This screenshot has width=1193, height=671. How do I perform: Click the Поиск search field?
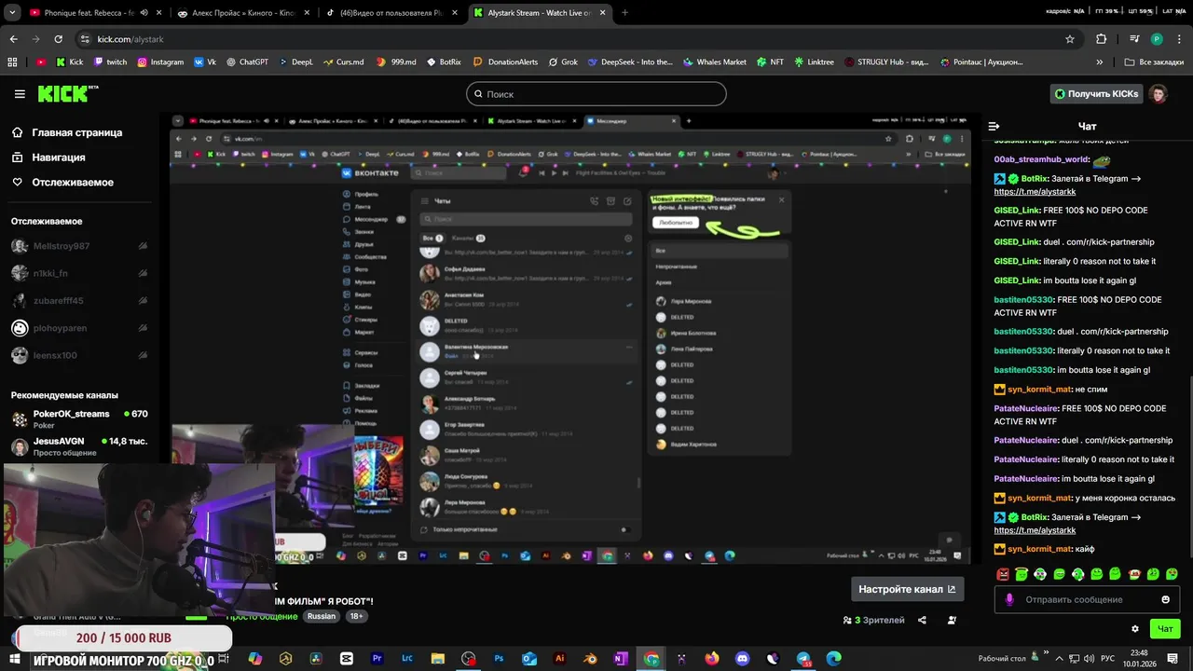pyautogui.click(x=596, y=94)
